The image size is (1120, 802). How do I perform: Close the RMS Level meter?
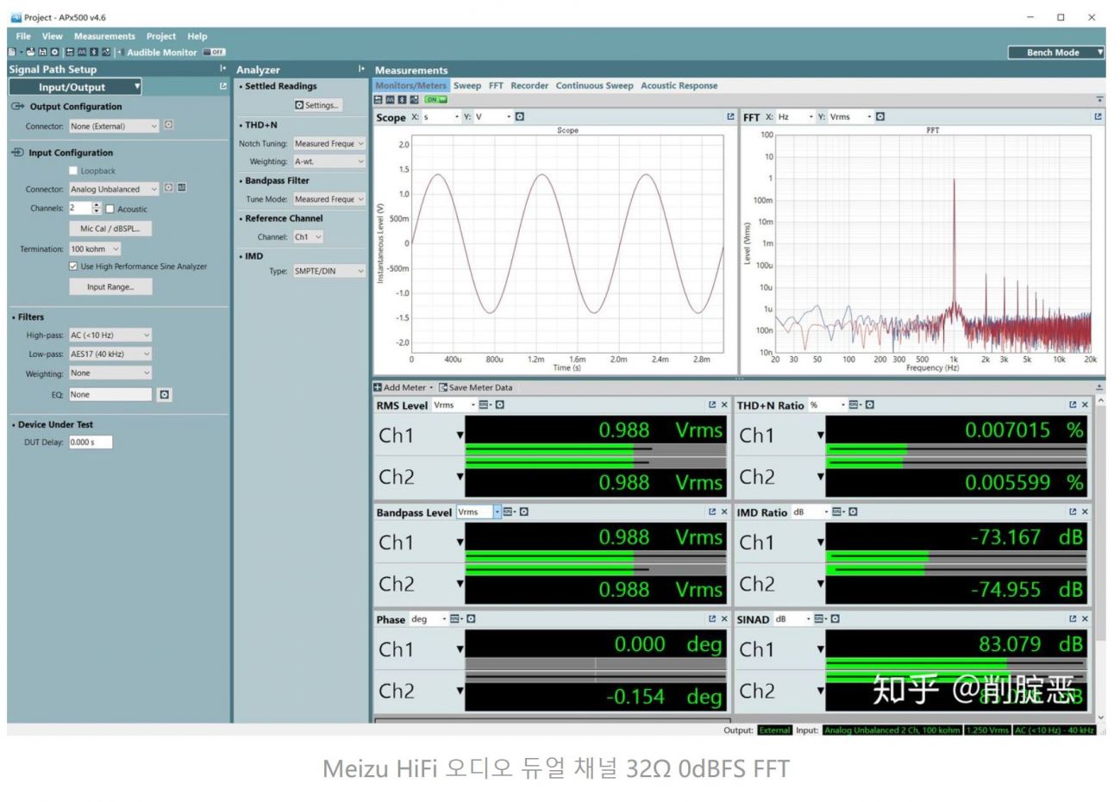tap(724, 404)
